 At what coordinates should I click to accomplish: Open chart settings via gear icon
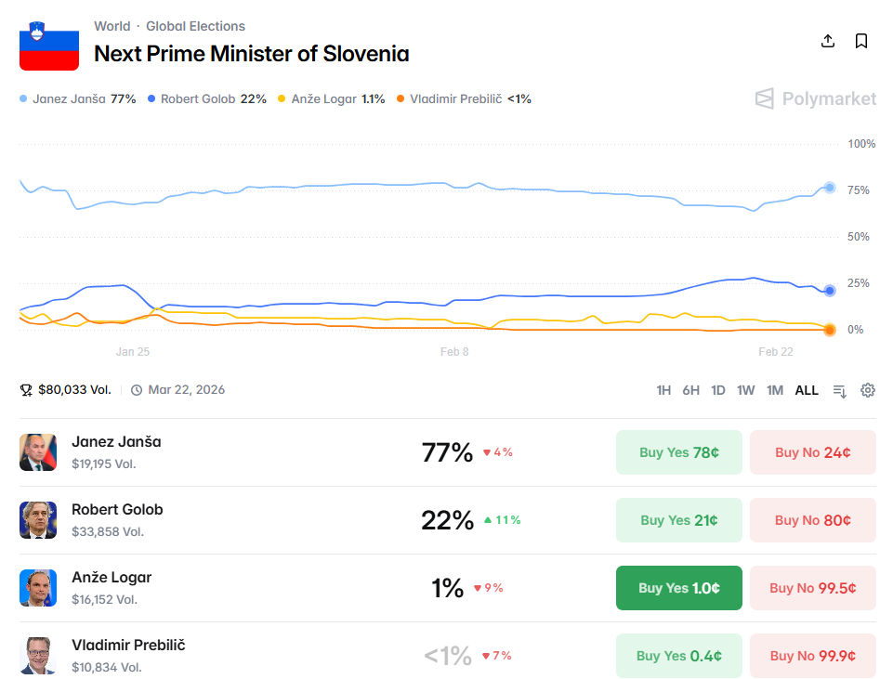(x=867, y=390)
